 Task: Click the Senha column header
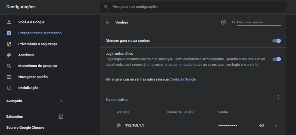pyautogui.click(x=223, y=112)
